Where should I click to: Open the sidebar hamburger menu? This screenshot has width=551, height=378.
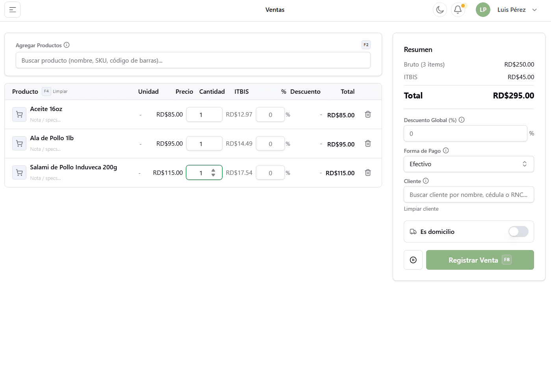pyautogui.click(x=12, y=10)
